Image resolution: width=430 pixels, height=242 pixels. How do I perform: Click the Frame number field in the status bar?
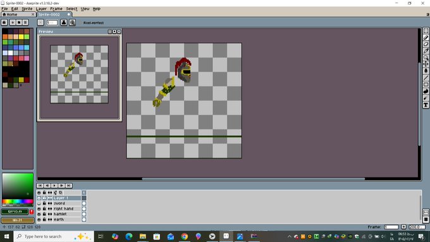pyautogui.click(x=391, y=227)
